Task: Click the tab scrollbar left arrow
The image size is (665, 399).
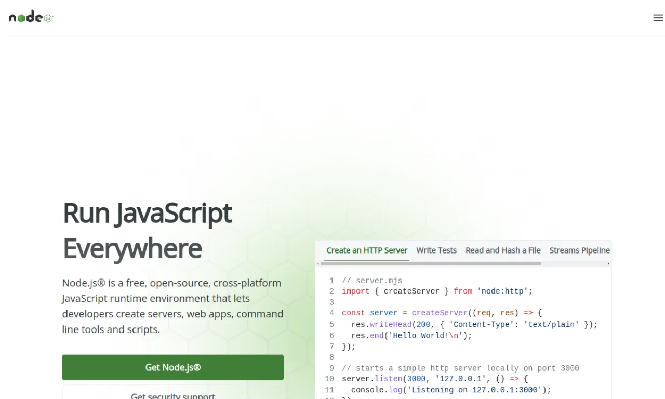Action: [x=318, y=264]
